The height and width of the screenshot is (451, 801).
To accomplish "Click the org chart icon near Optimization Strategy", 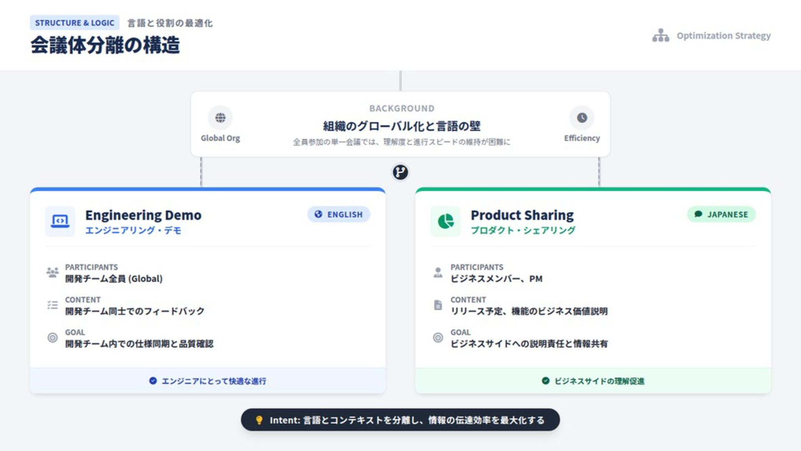I will pyautogui.click(x=660, y=35).
